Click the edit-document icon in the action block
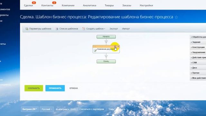The width and height of the screenshot is (206, 116). (x=95, y=51)
